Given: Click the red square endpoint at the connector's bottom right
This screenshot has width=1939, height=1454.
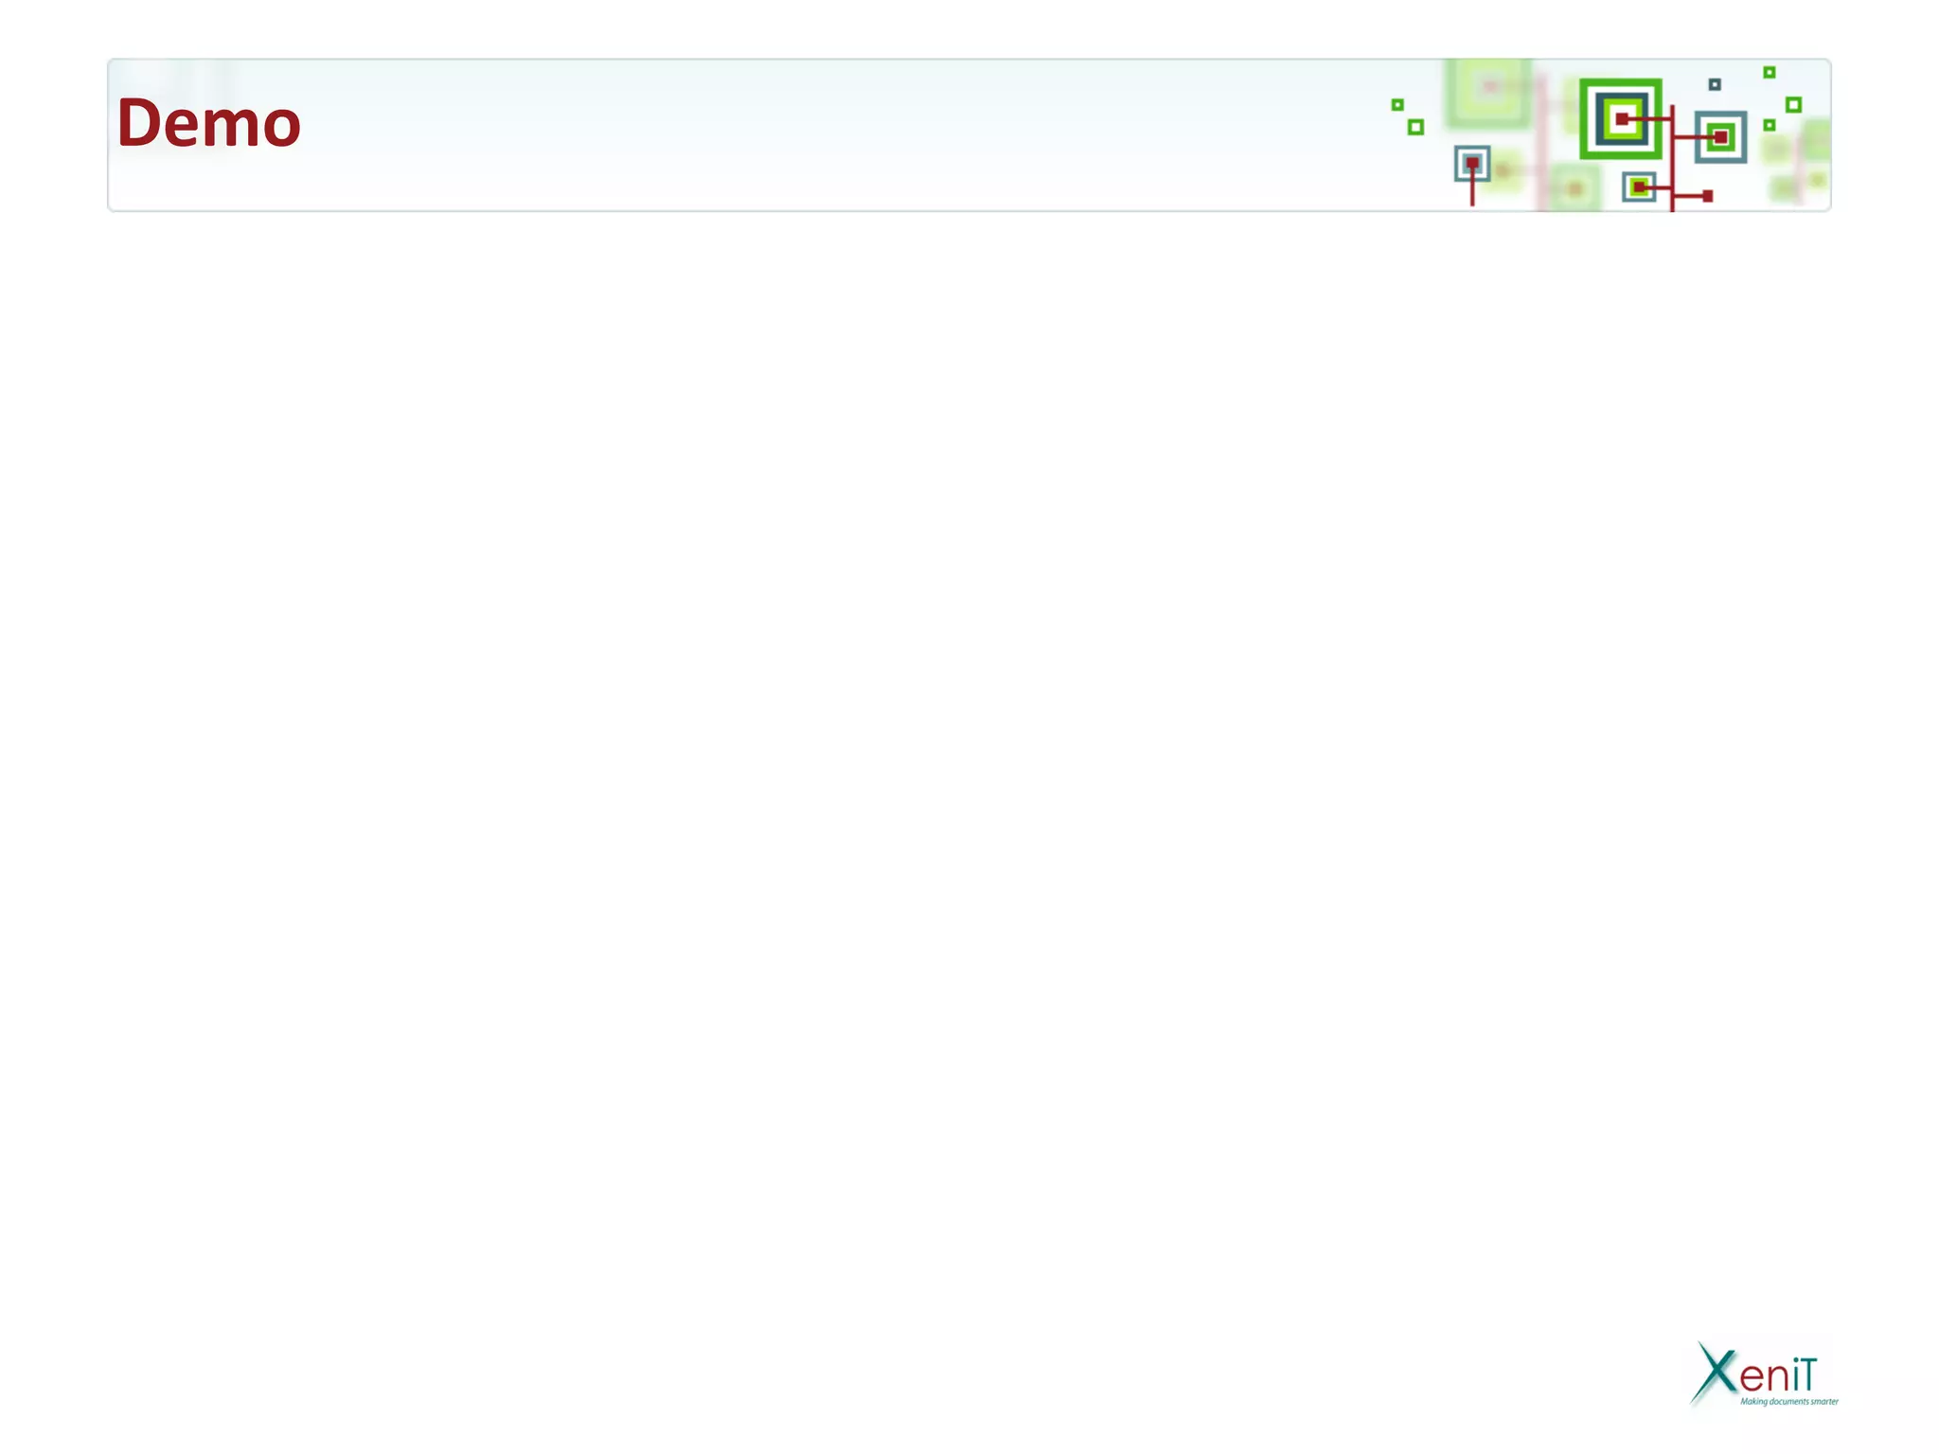Looking at the screenshot, I should [x=1708, y=196].
